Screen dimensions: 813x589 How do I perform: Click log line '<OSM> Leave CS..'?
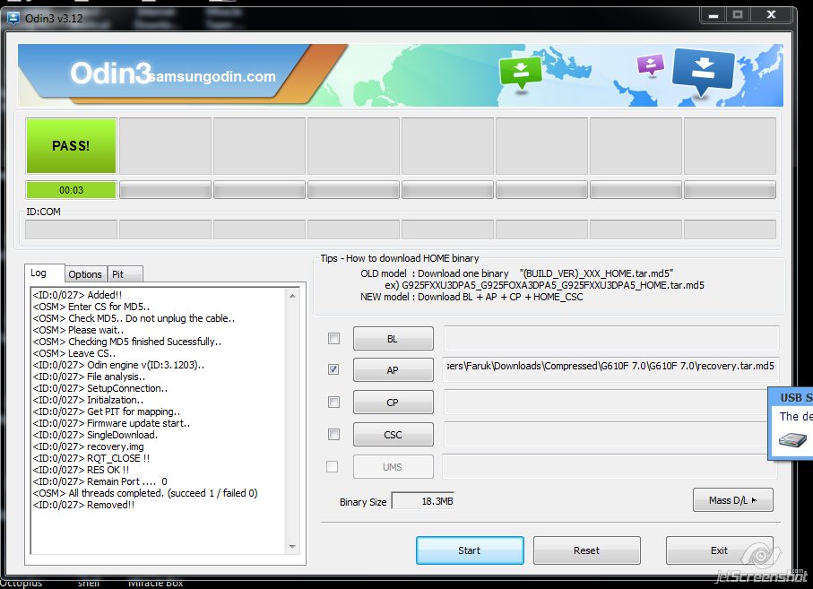[74, 353]
